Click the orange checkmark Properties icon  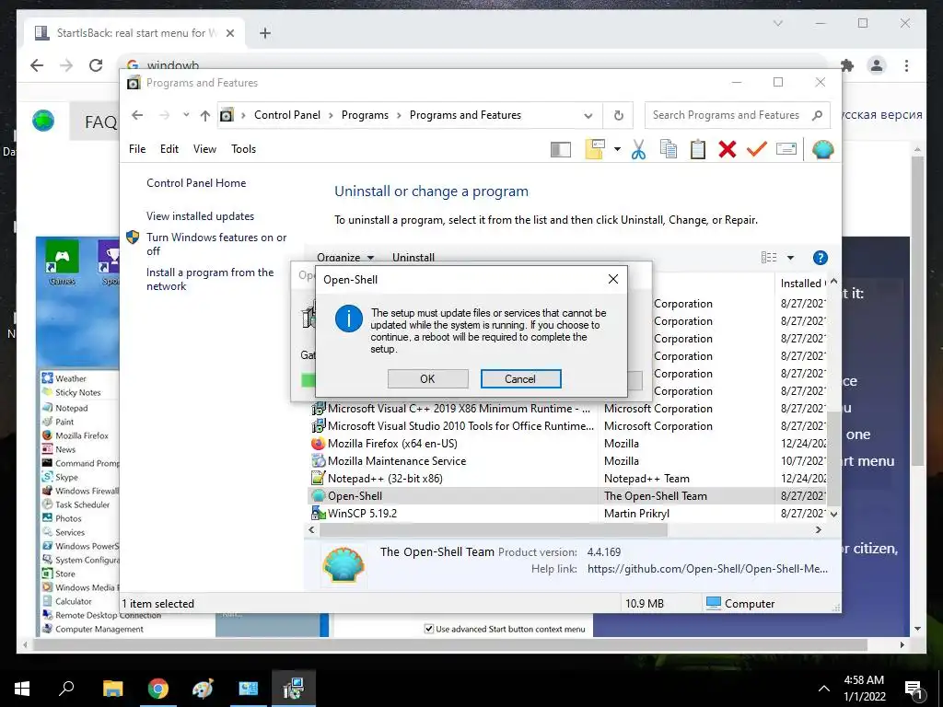click(x=757, y=149)
